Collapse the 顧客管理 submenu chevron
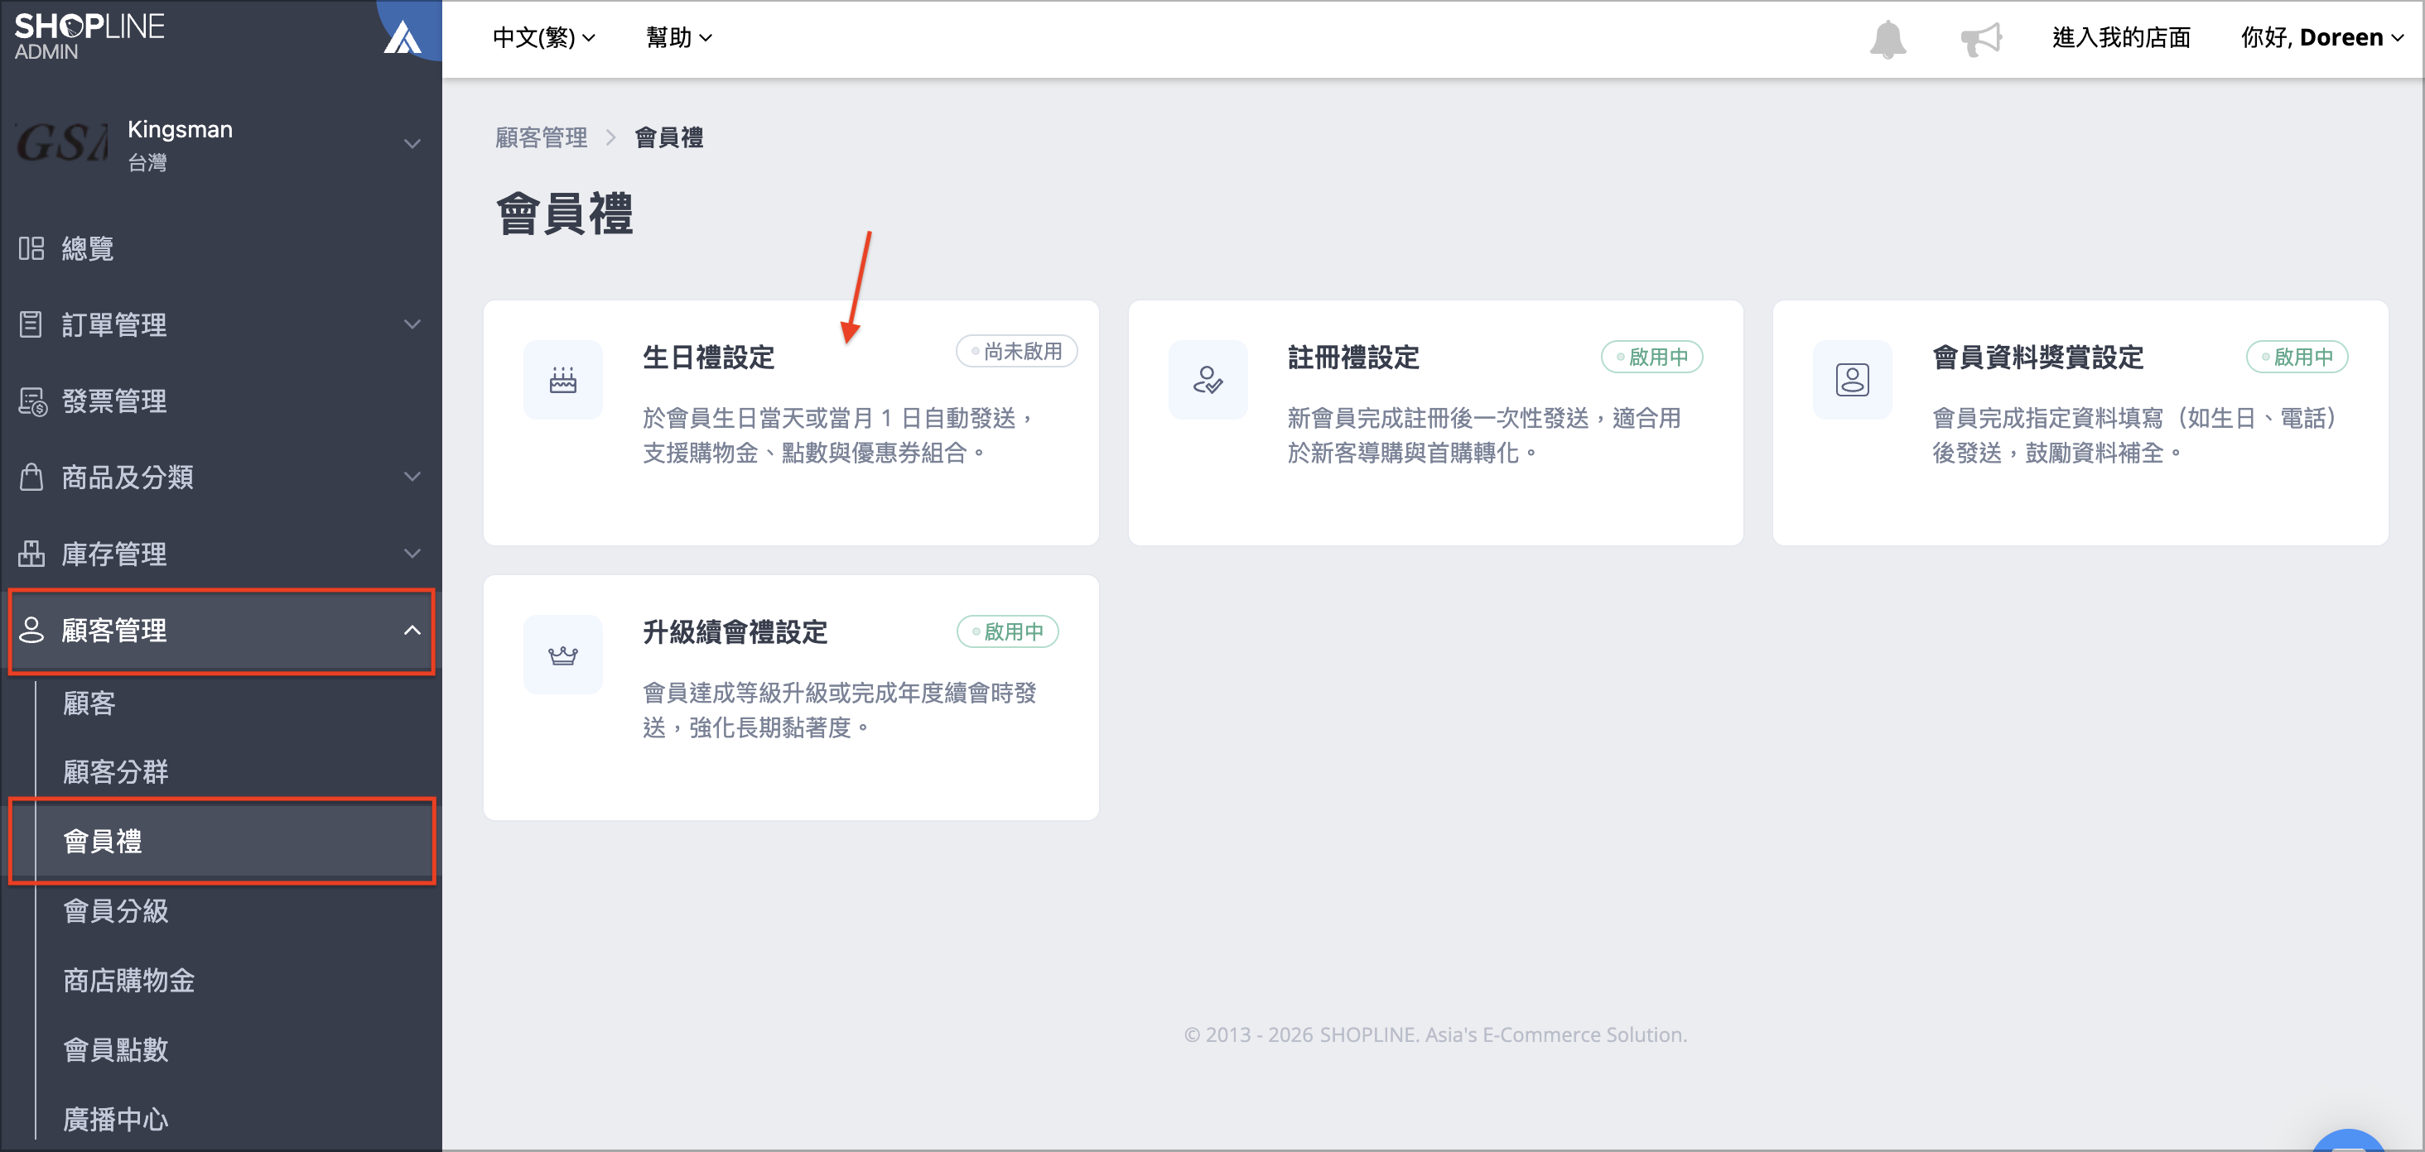2425x1152 pixels. click(412, 630)
